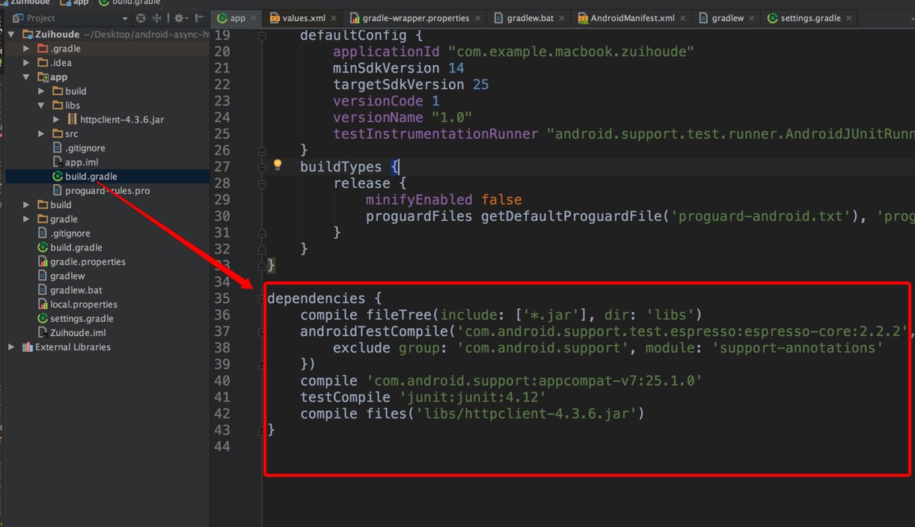Click the src folder icon in tree
Screen dimensions: 915x527
pyautogui.click(x=58, y=134)
